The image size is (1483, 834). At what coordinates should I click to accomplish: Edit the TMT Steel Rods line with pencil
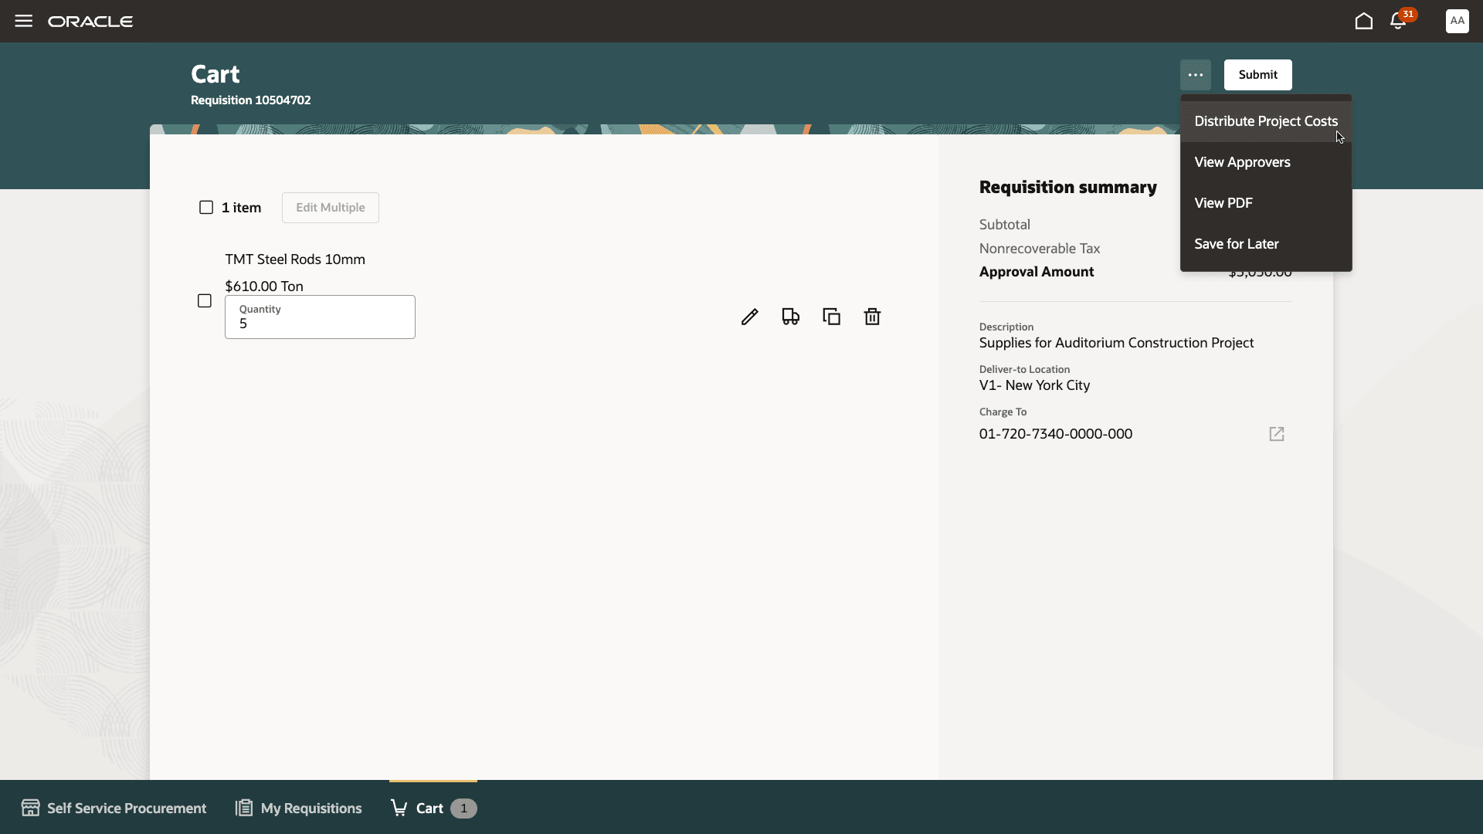pos(749,317)
